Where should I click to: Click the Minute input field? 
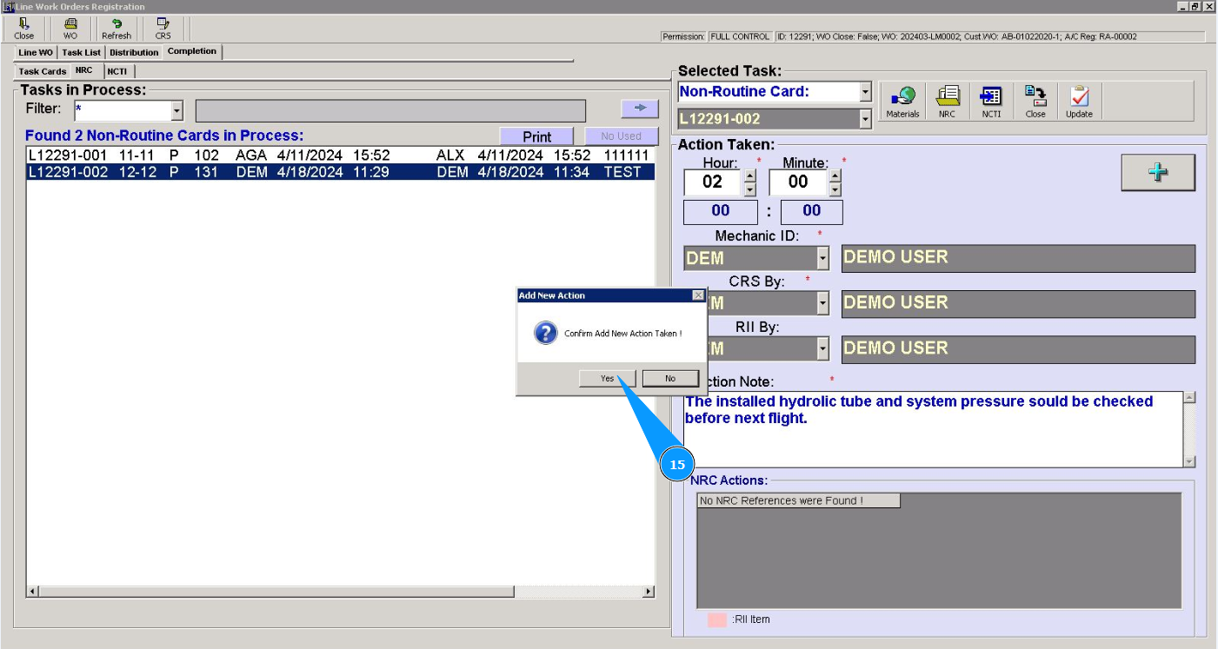[799, 182]
